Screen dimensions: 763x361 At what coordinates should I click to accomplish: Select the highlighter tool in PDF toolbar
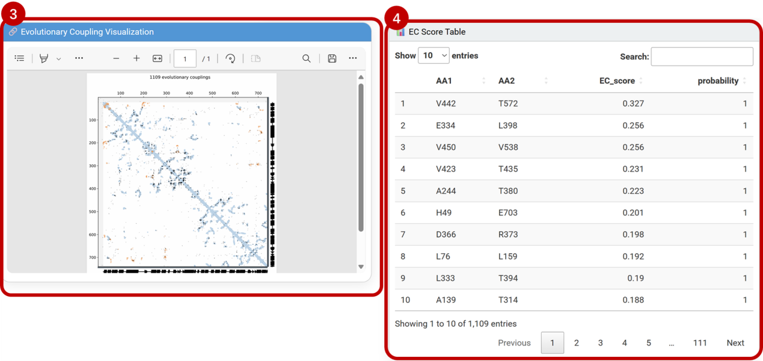tap(44, 58)
